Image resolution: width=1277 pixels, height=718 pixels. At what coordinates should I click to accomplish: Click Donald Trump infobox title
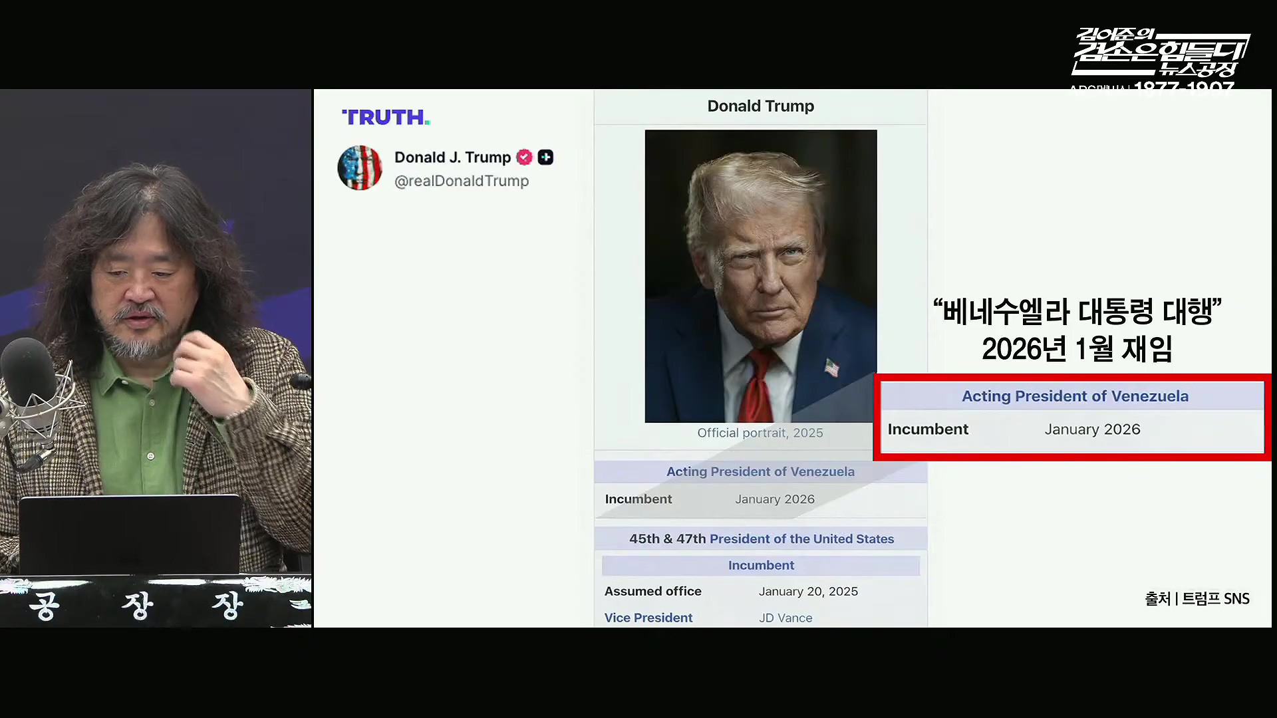pos(760,106)
